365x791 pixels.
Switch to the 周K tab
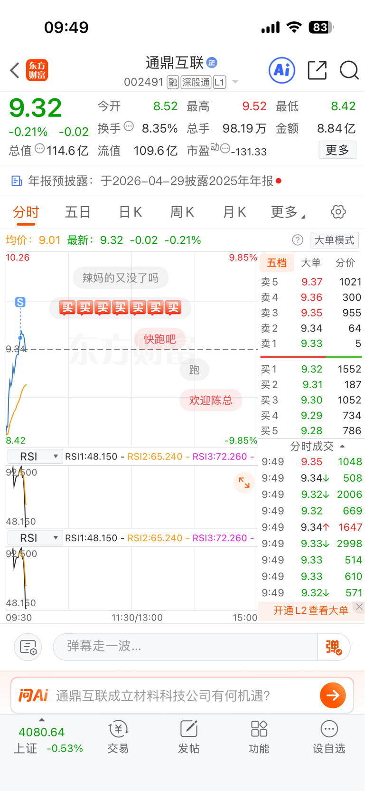182,212
